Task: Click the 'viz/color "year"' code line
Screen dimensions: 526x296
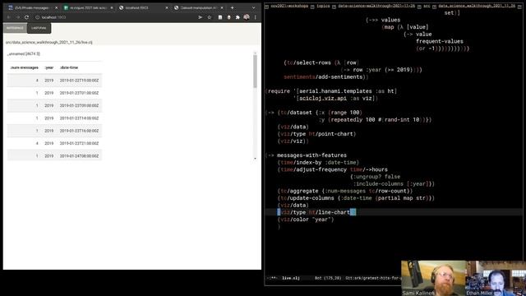Action: point(306,220)
